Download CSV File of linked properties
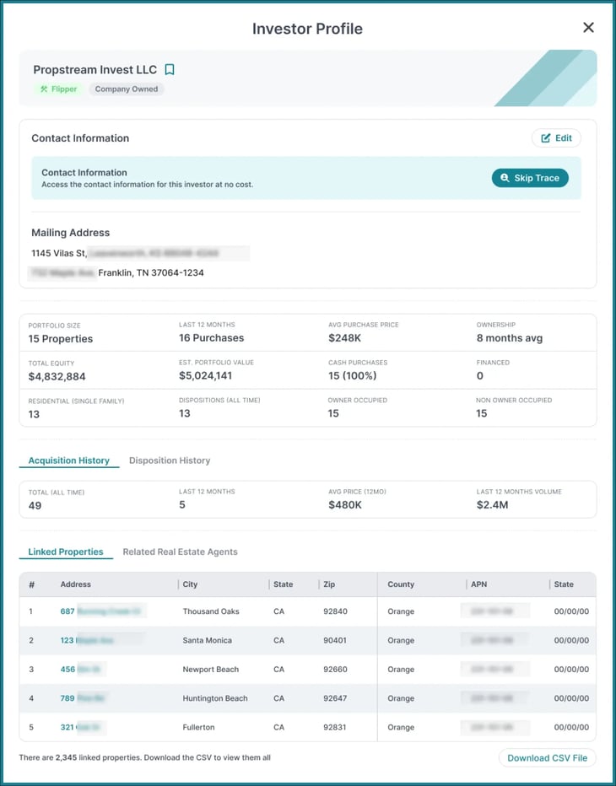The height and width of the screenshot is (786, 616). click(548, 758)
